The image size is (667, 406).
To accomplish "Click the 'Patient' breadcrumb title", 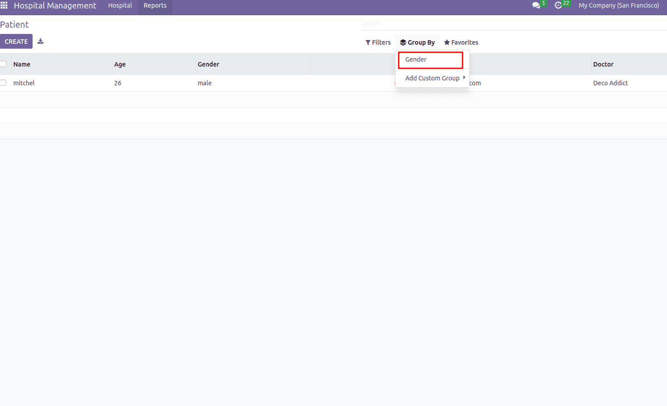I will (x=14, y=25).
